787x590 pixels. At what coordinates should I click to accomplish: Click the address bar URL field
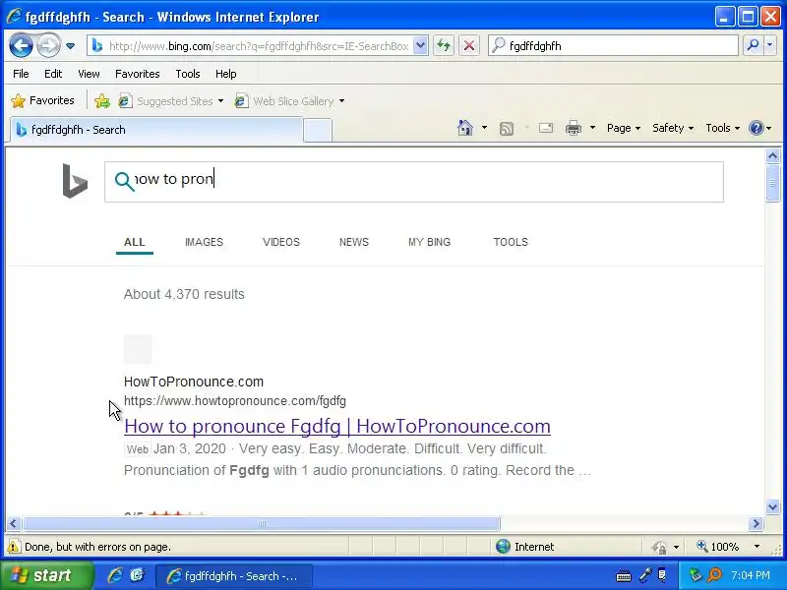[x=252, y=46]
